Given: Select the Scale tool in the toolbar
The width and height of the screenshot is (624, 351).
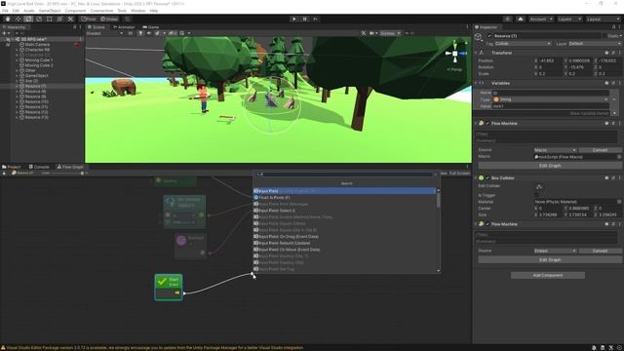Looking at the screenshot, I should pos(39,19).
